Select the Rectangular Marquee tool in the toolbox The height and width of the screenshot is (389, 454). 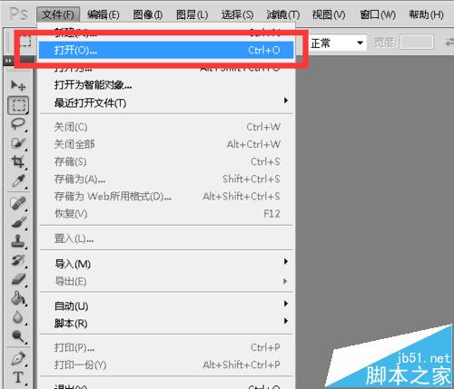(18, 105)
